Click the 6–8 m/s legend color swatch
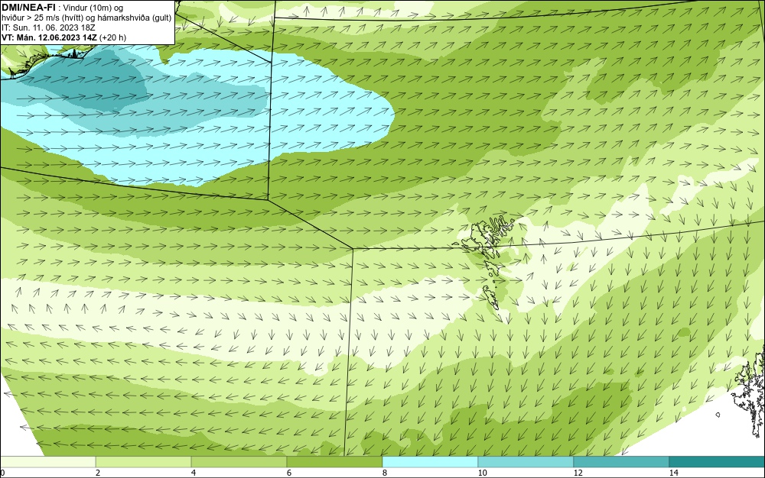The width and height of the screenshot is (765, 478). pos(335,462)
